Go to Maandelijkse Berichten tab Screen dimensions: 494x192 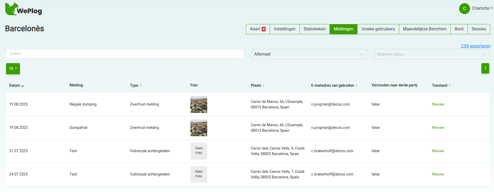(x=424, y=29)
